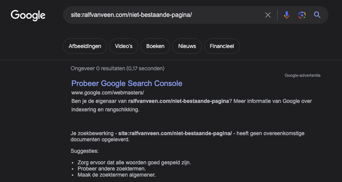
Task: Open the Boeken results filter
Action: pos(155,46)
